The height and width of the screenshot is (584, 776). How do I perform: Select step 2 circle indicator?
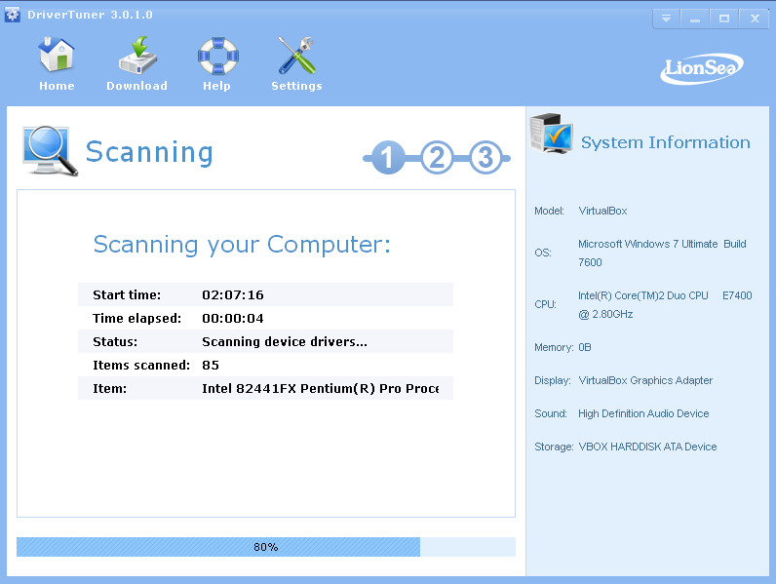point(437,157)
